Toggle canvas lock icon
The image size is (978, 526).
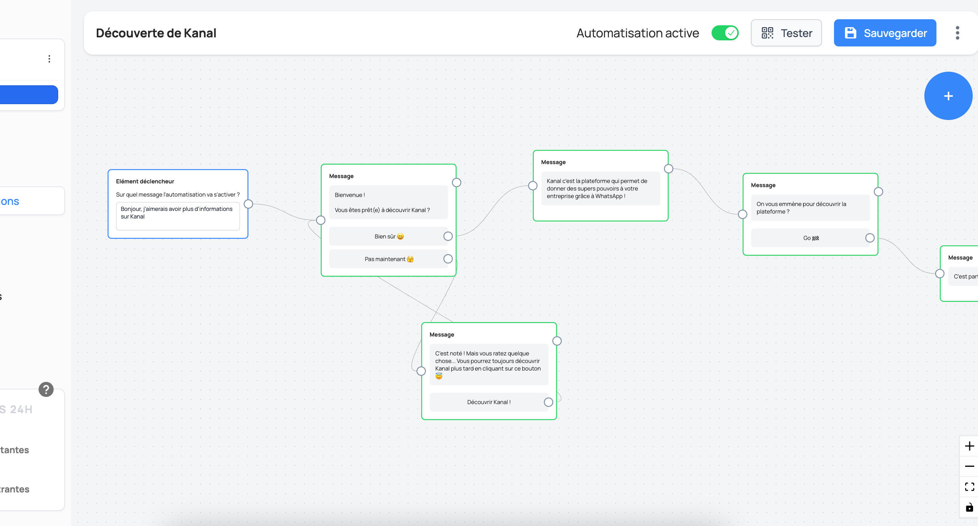pyautogui.click(x=969, y=507)
